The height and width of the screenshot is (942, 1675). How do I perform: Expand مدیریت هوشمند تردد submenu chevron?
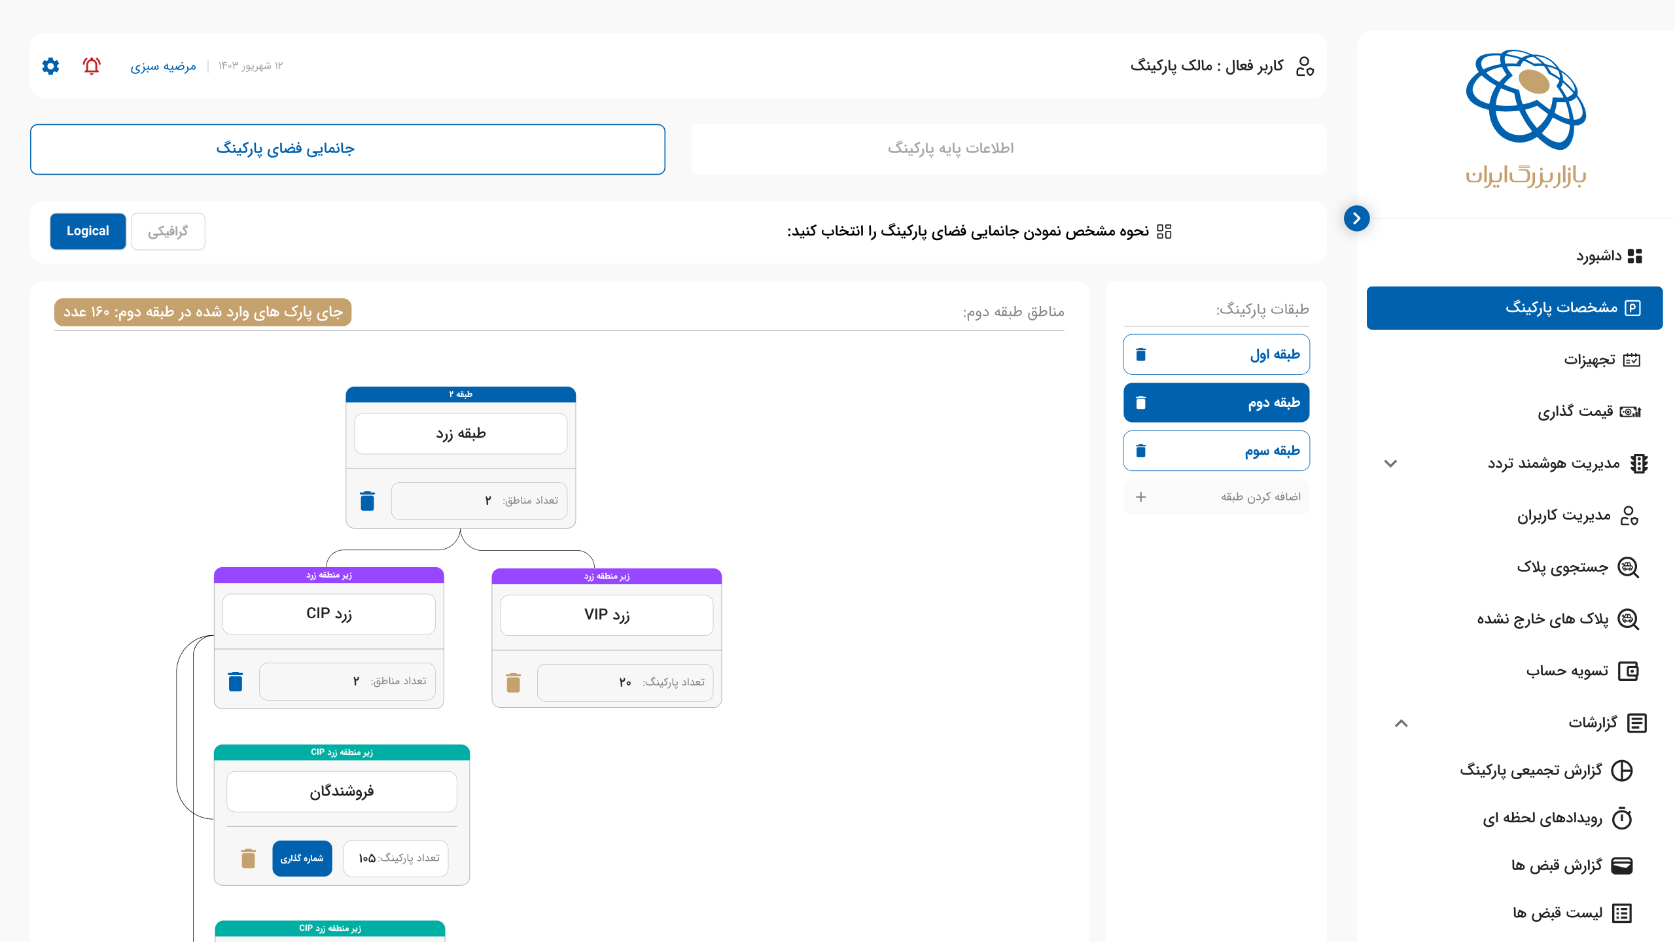(x=1390, y=464)
